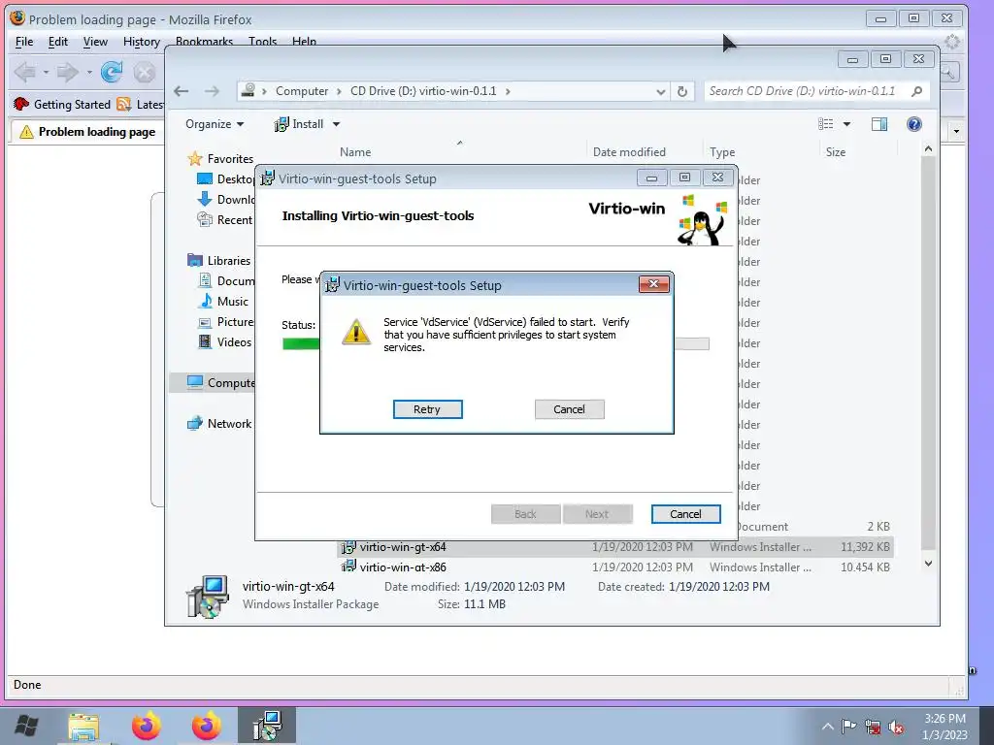Open Music library in navigation pane
The width and height of the screenshot is (994, 745).
tap(224, 302)
